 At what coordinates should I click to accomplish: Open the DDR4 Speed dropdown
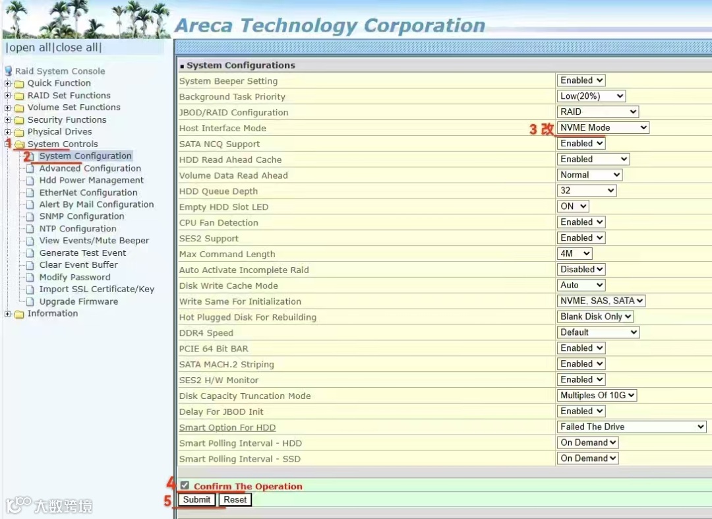pos(598,332)
